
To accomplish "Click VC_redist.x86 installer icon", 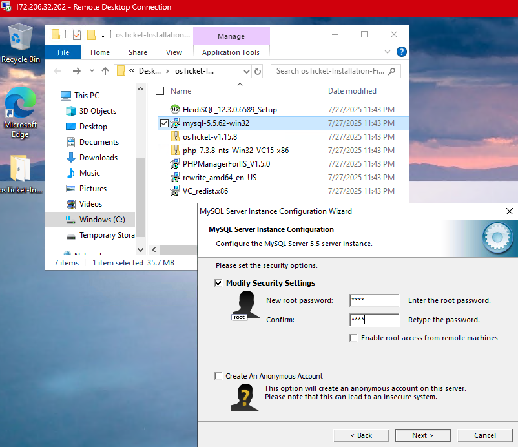I will [x=175, y=191].
